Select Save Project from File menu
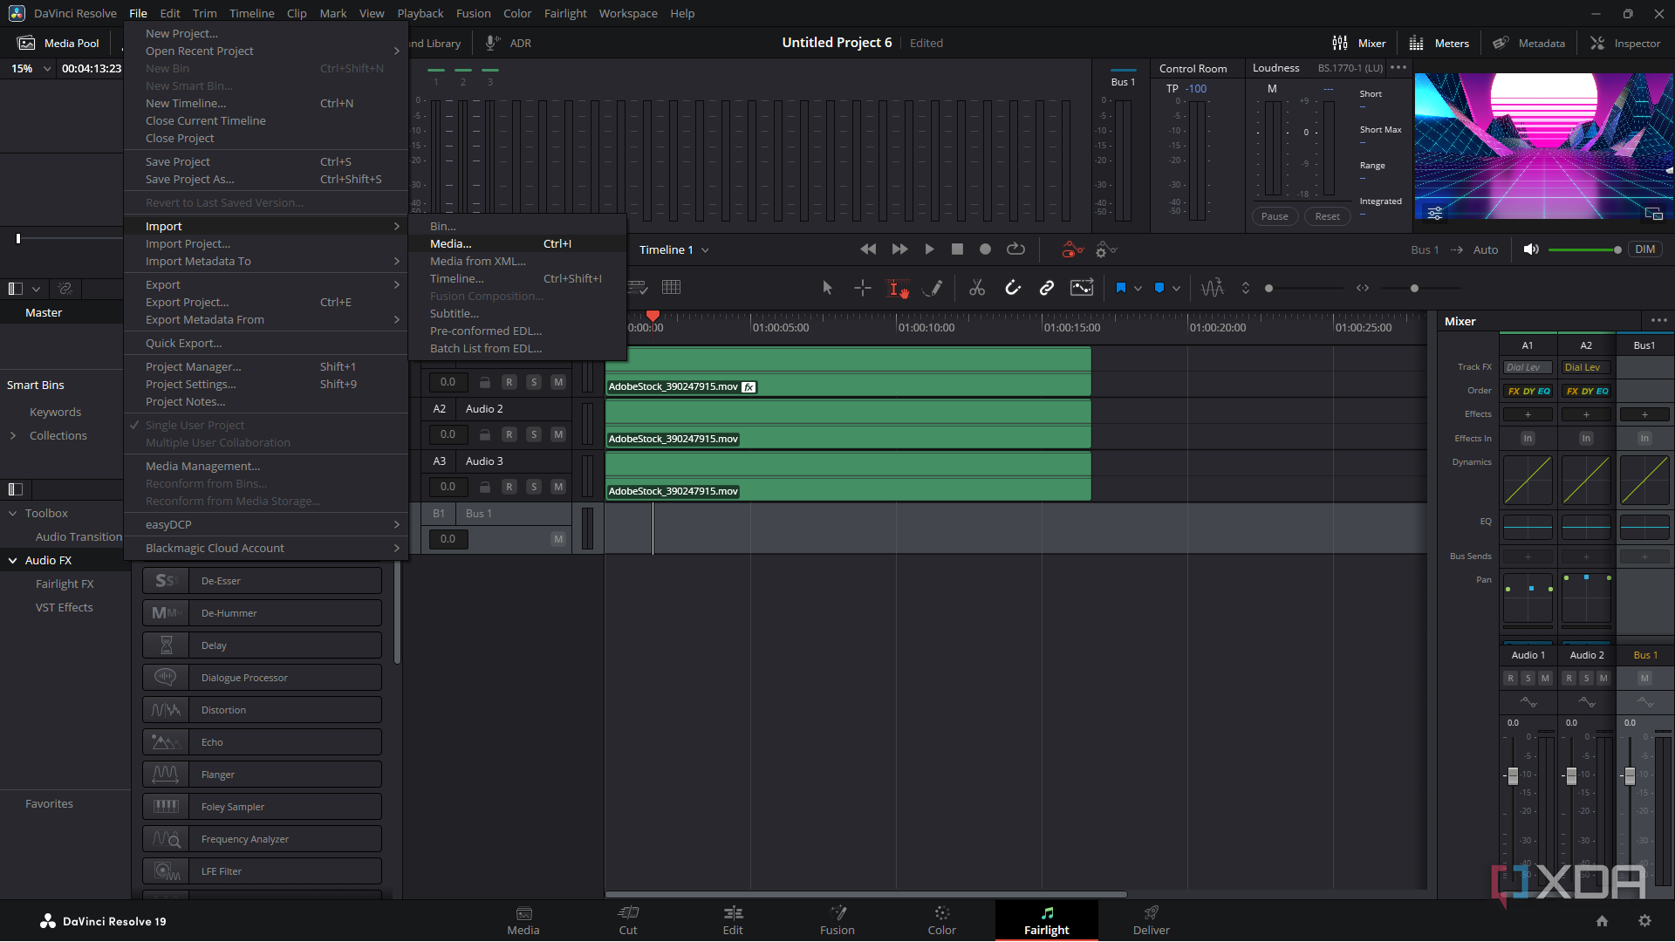1675x942 pixels. point(266,161)
